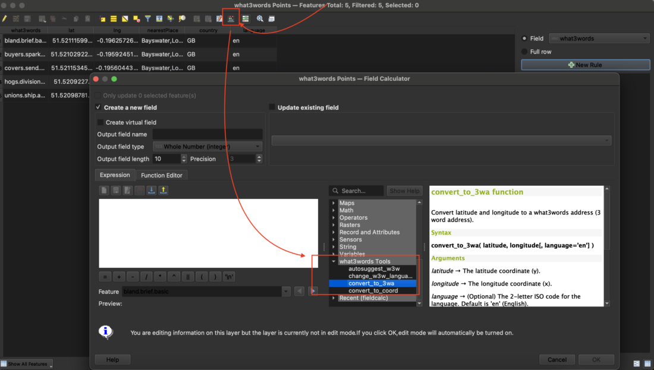Click the Output field name input
The height and width of the screenshot is (370, 654).
[207, 134]
